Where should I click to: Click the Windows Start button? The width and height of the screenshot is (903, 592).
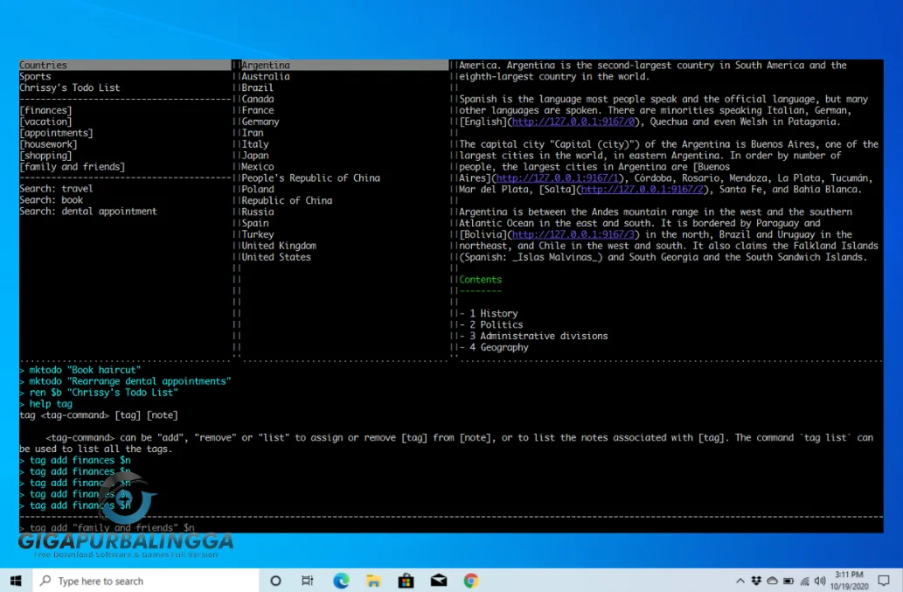(x=16, y=581)
